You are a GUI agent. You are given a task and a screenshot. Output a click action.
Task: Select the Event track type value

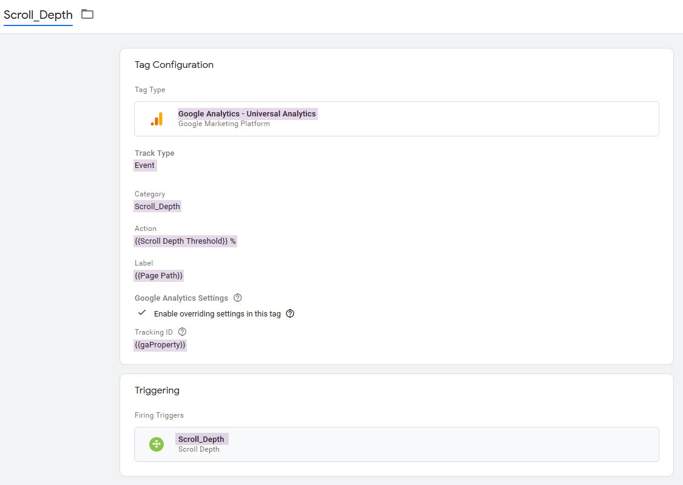144,166
